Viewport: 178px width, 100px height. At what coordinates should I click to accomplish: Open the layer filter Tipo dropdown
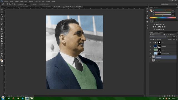[155, 34]
